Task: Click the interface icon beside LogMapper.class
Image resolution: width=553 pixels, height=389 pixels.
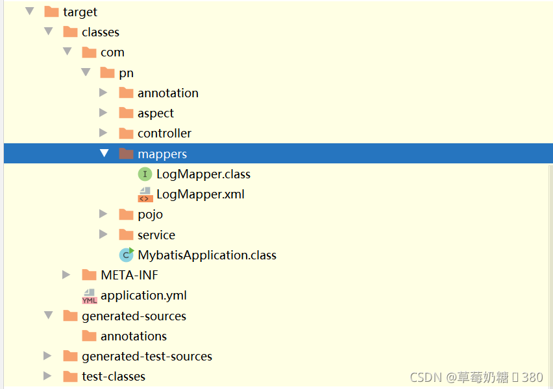Action: pyautogui.click(x=144, y=174)
